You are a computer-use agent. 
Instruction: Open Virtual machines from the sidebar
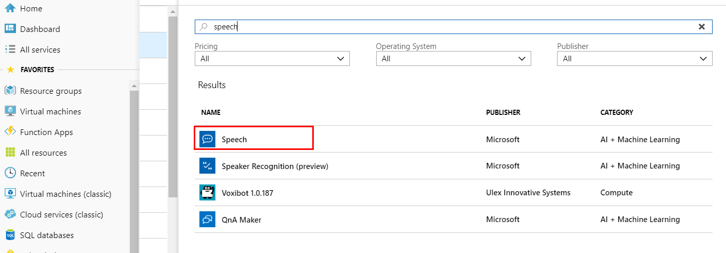click(x=50, y=111)
